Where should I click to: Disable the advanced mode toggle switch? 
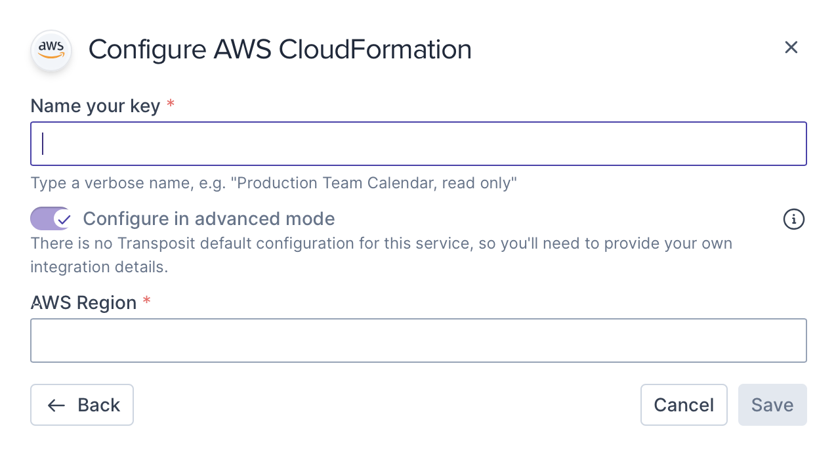pos(51,219)
